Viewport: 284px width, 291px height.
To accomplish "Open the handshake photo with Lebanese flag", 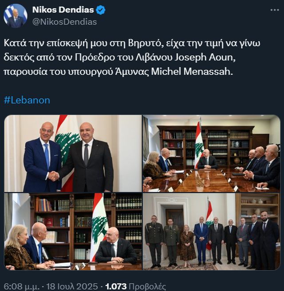I will (73, 153).
